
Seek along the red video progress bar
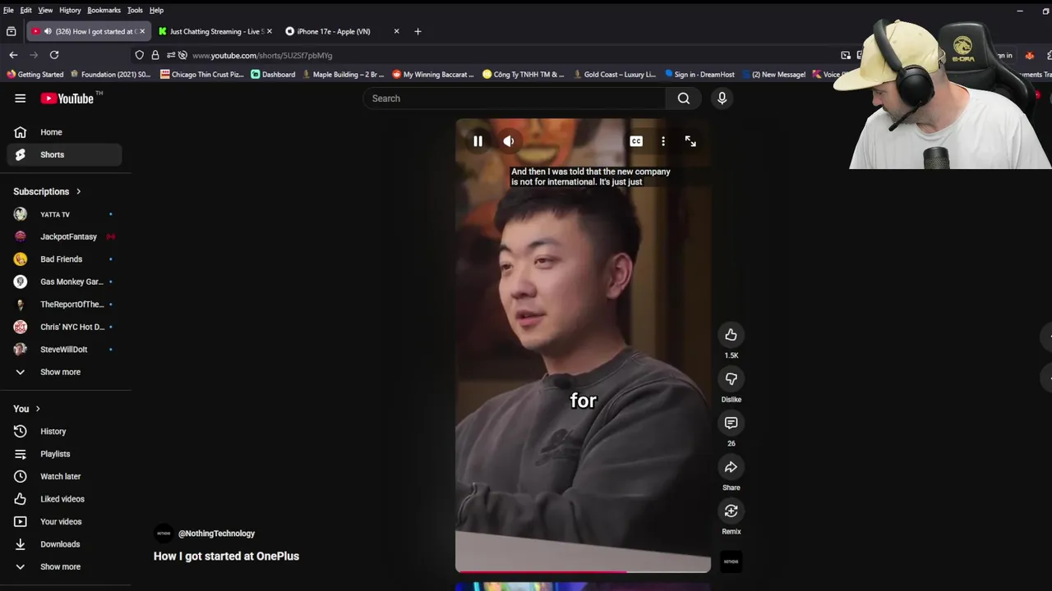[583, 571]
